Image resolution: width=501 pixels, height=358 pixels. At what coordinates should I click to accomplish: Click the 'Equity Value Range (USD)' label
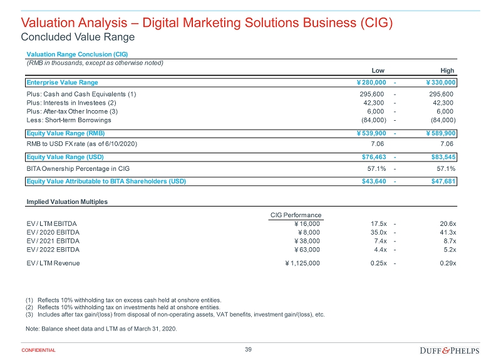[65, 157]
